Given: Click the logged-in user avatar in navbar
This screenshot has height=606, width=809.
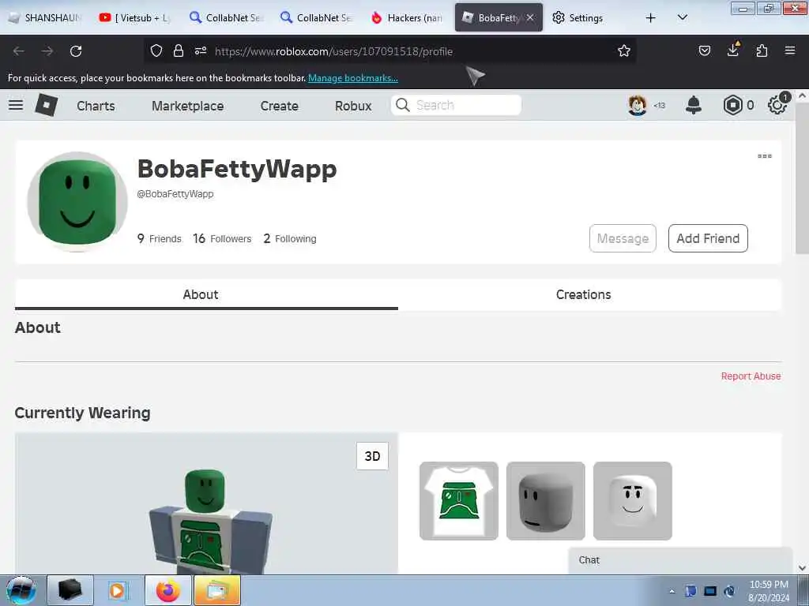Looking at the screenshot, I should [x=638, y=105].
